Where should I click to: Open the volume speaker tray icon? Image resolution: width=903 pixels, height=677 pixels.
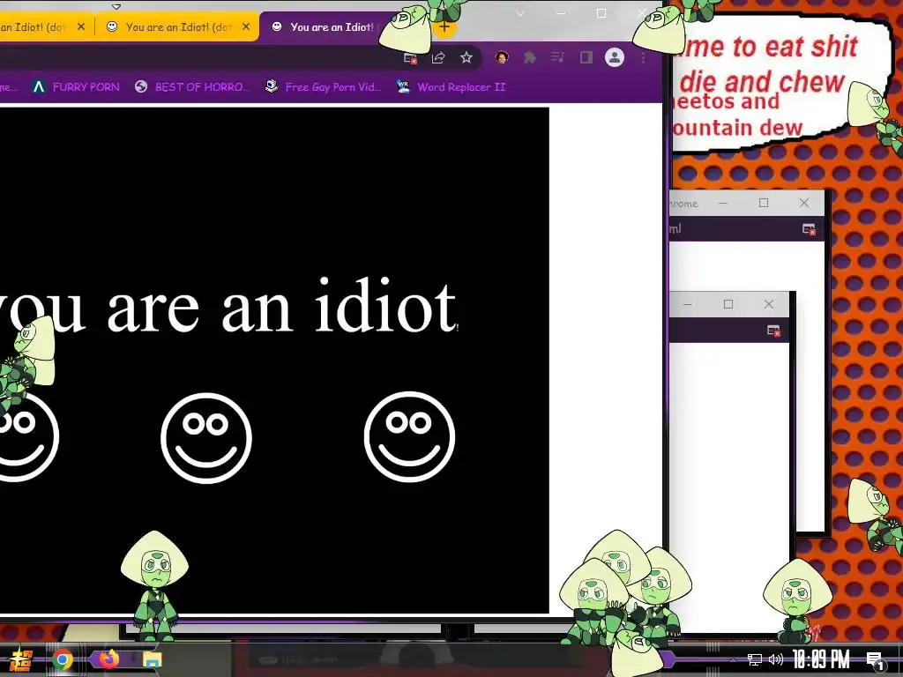[776, 659]
